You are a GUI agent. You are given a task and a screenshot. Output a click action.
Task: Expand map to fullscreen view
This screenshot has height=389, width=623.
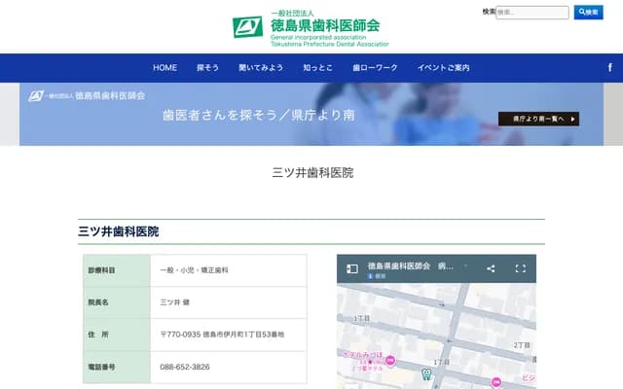point(520,268)
